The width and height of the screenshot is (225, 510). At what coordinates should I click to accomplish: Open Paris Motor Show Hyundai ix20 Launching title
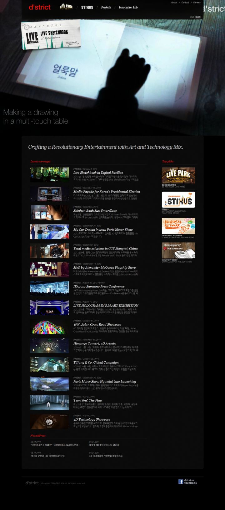coord(105,382)
